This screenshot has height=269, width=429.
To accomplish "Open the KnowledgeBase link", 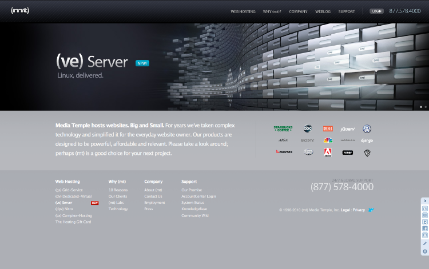I will point(194,209).
